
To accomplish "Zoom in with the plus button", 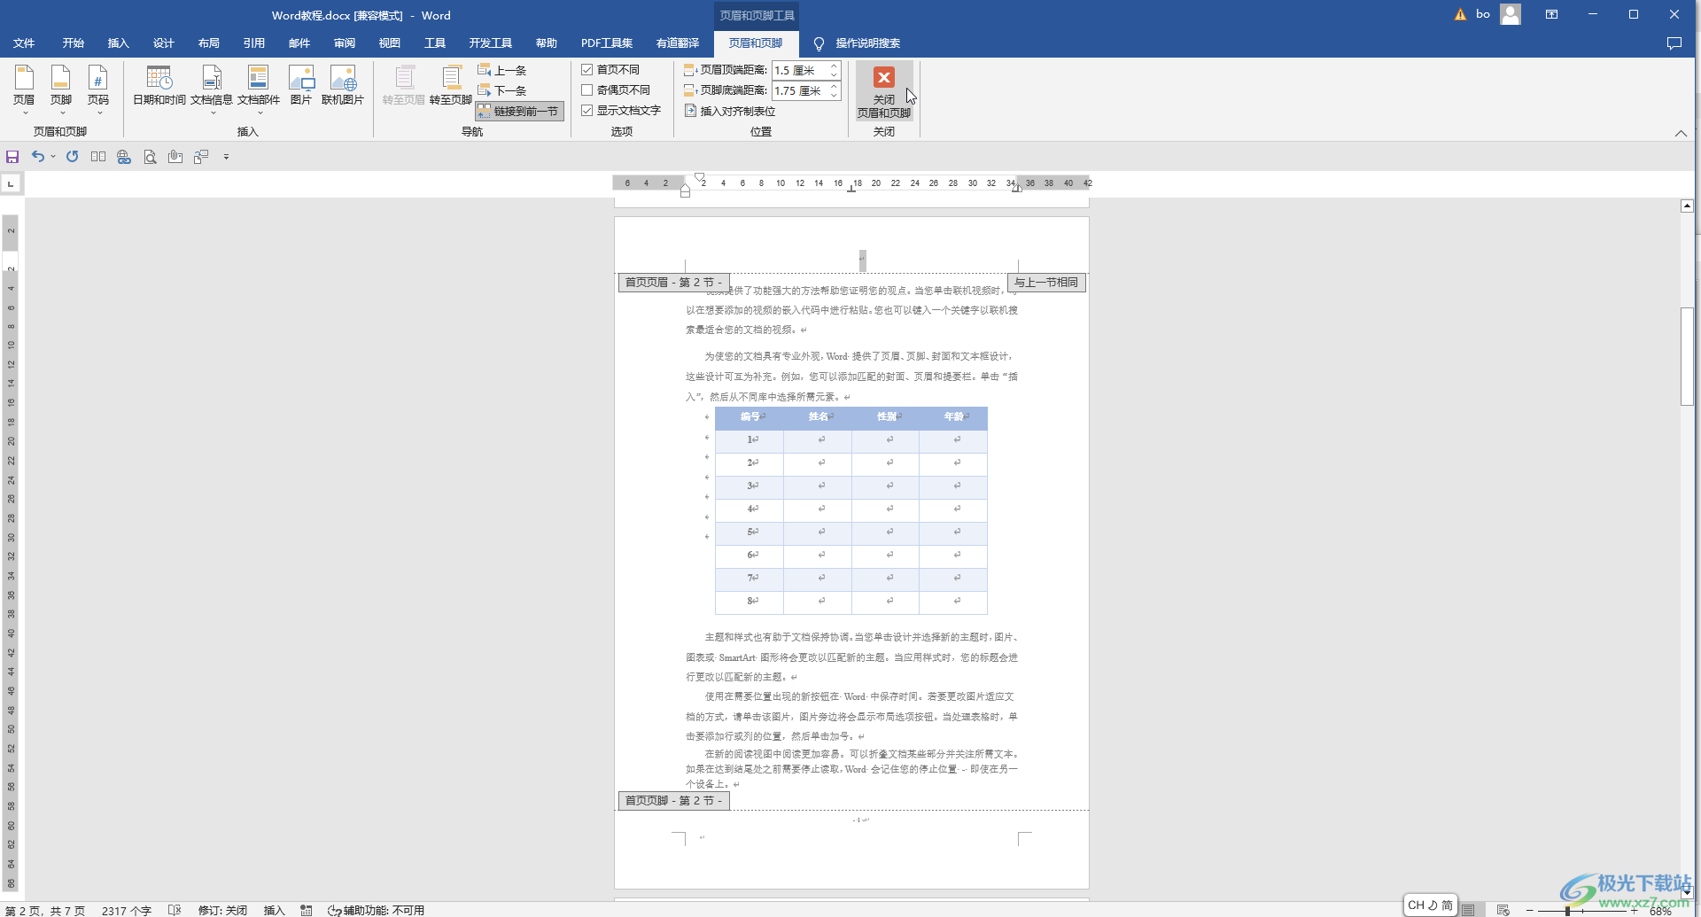I will 1634,910.
